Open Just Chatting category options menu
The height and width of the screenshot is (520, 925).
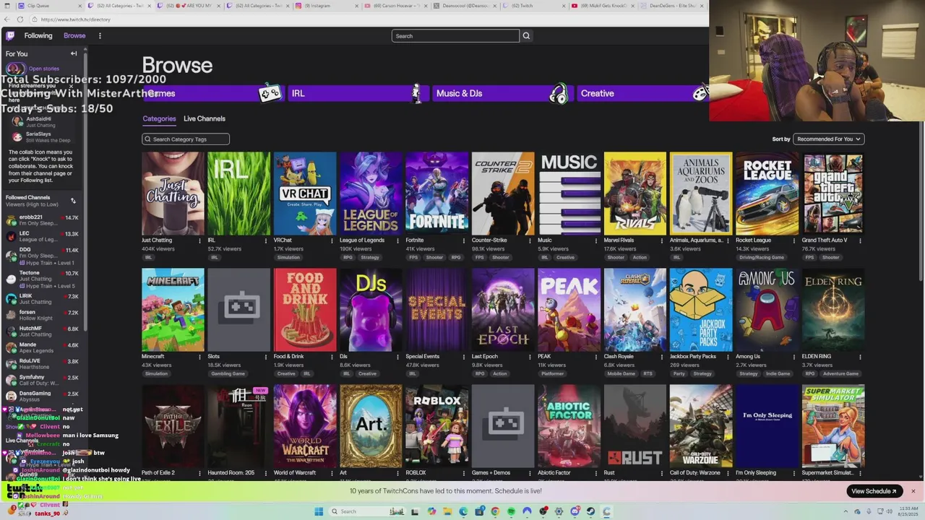pos(200,240)
